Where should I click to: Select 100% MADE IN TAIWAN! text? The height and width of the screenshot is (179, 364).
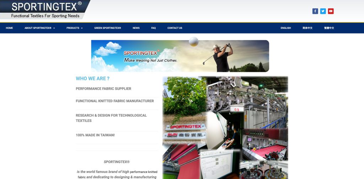pos(95,135)
